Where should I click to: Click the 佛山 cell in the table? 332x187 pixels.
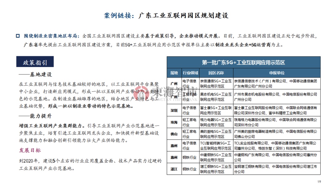(174, 134)
